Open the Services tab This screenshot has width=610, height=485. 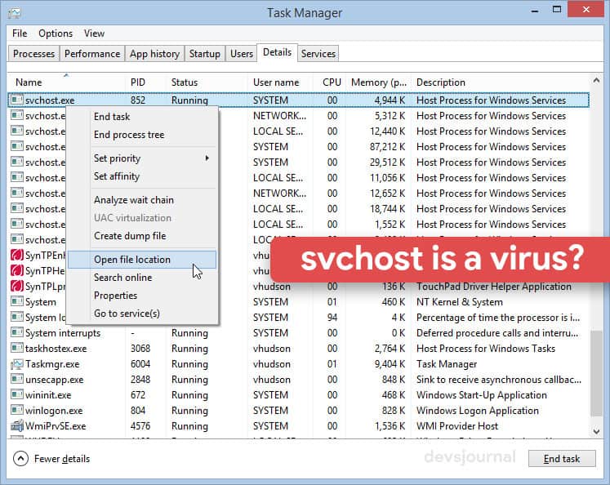(318, 54)
